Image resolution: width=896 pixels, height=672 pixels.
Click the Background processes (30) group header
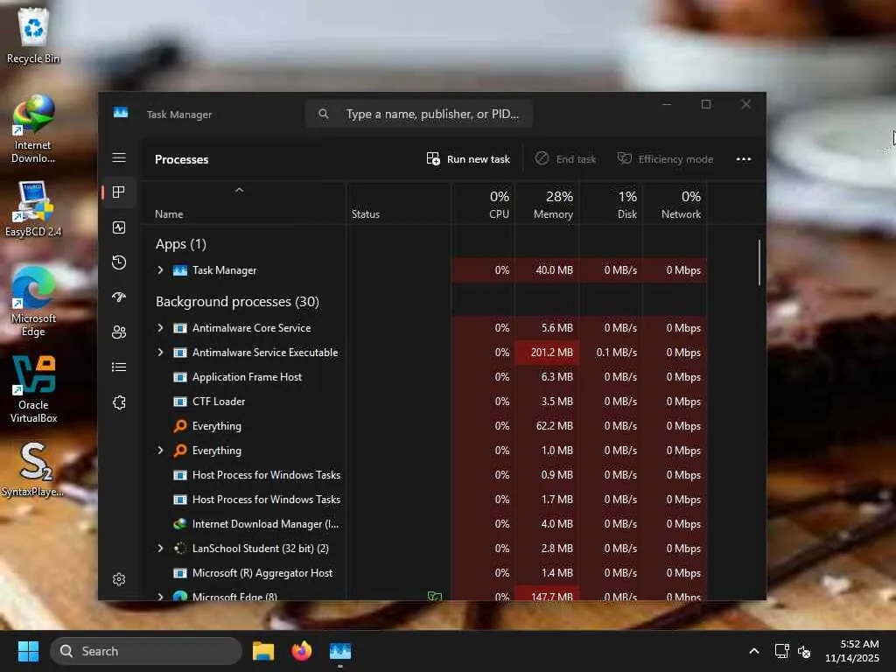(x=237, y=302)
